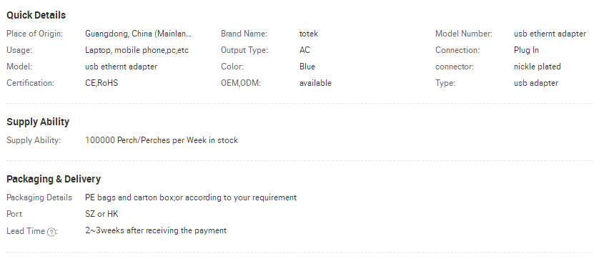Click the Packaging & Delivery heading
The image size is (594, 259).
coord(54,179)
